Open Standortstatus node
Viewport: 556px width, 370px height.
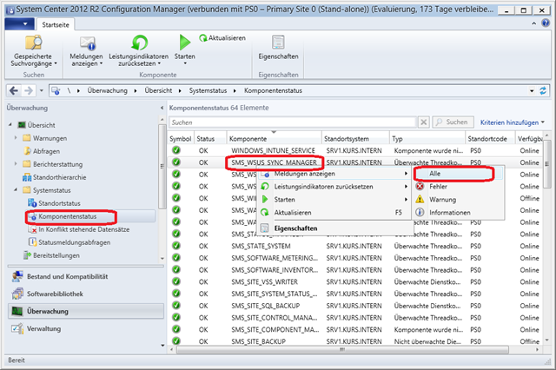pyautogui.click(x=59, y=203)
